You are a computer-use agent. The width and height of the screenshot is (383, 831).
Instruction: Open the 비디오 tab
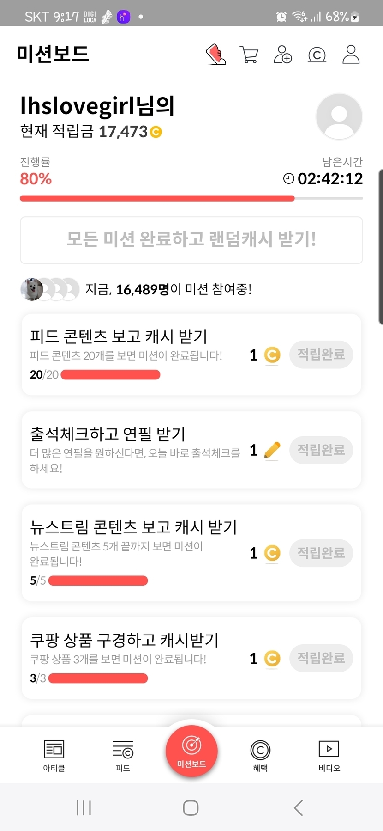pyautogui.click(x=329, y=755)
